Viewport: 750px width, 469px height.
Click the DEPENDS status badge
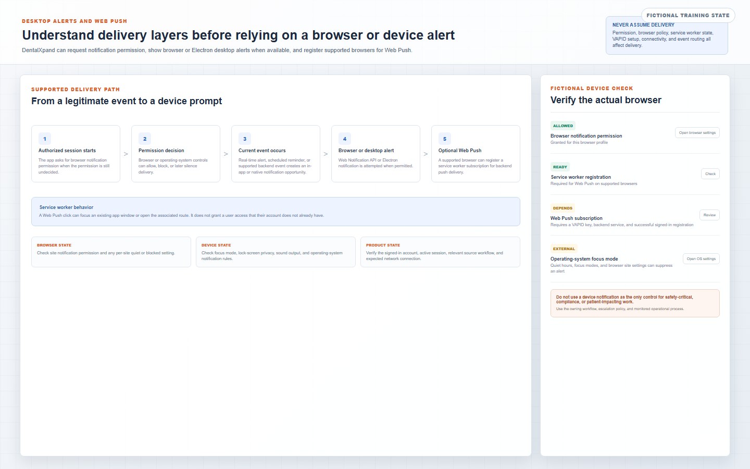click(562, 208)
